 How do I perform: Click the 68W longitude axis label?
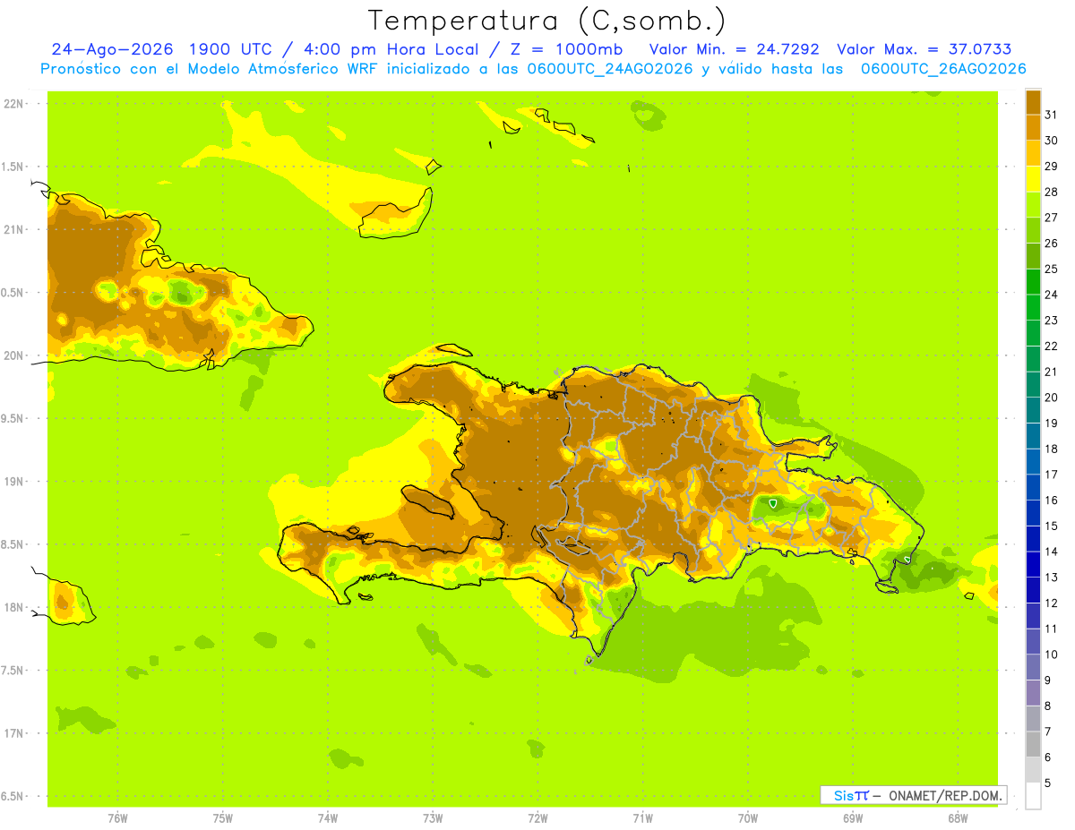click(x=958, y=818)
